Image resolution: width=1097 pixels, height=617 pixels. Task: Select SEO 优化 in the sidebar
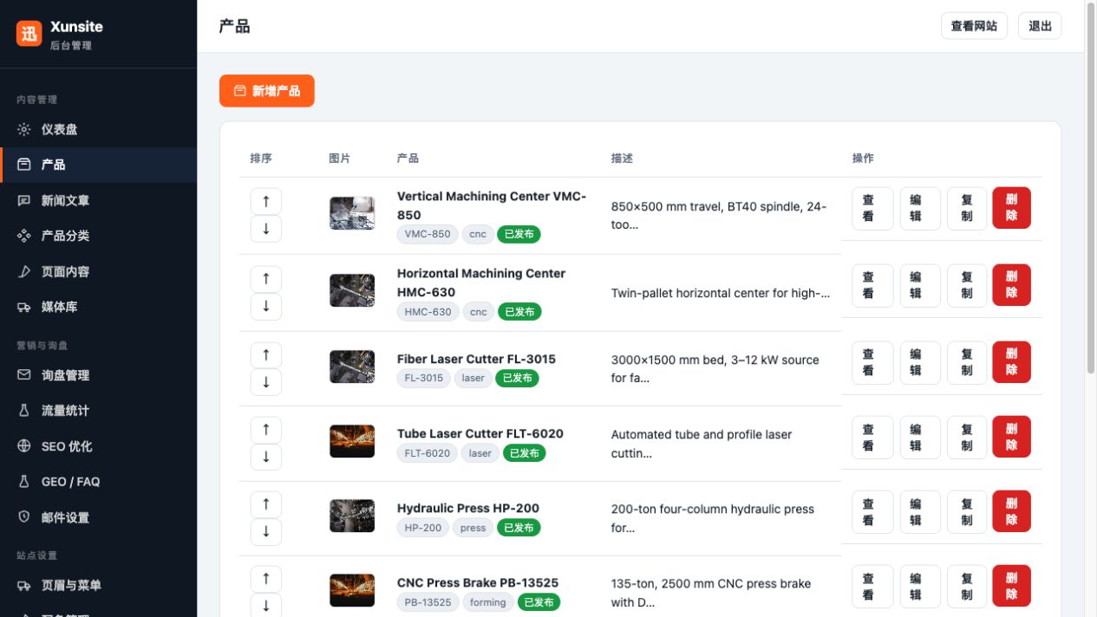[99, 446]
